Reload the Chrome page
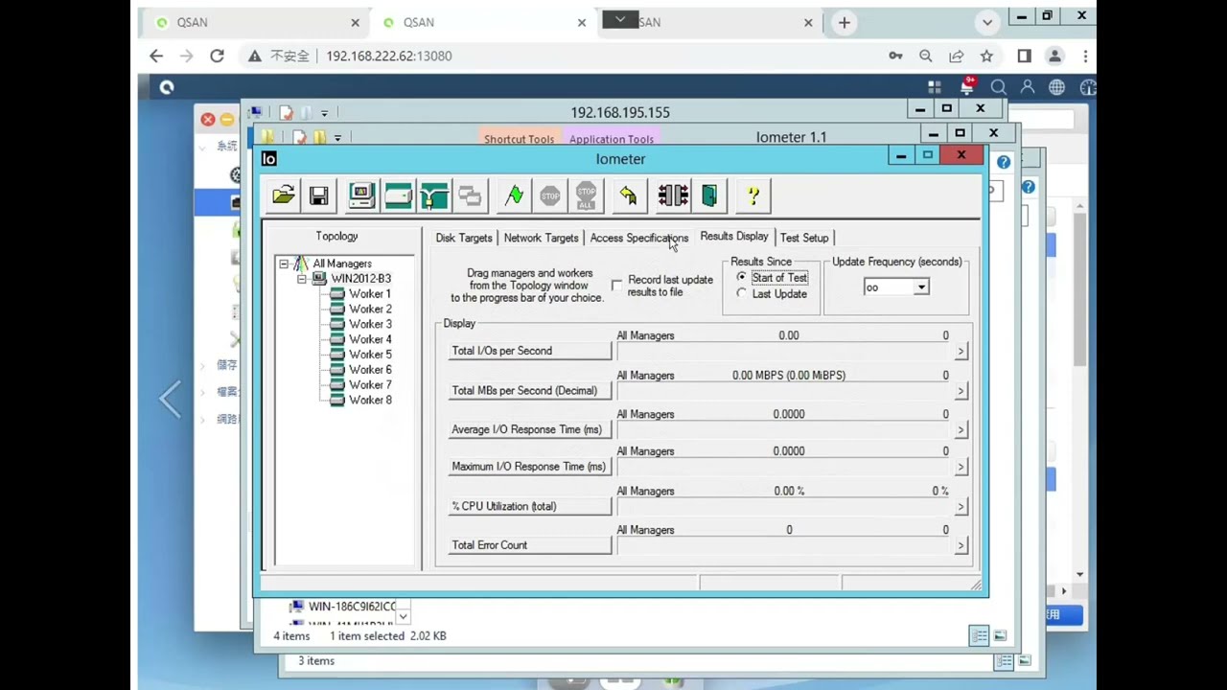The height and width of the screenshot is (690, 1227). click(217, 56)
